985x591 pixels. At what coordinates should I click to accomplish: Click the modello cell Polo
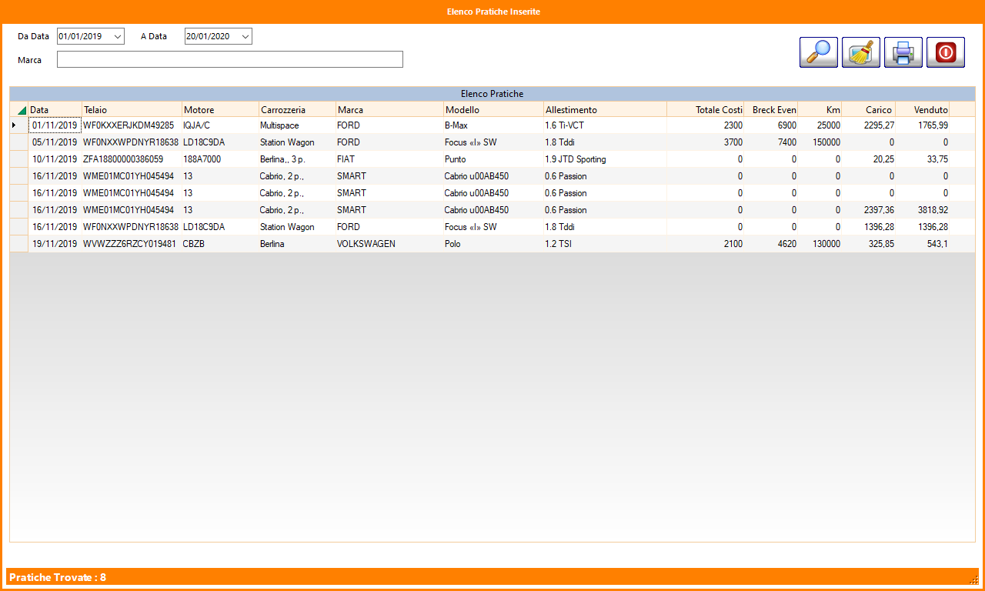pos(493,243)
